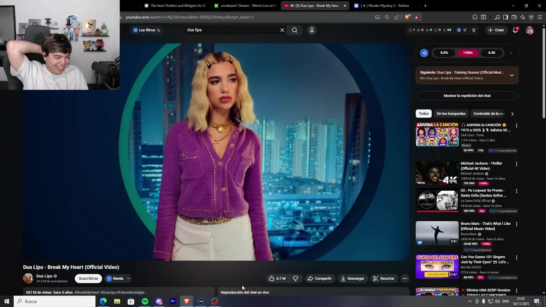Viewport: 546px width, 307px height.
Task: Click the Windows Start button
Action: point(7,301)
